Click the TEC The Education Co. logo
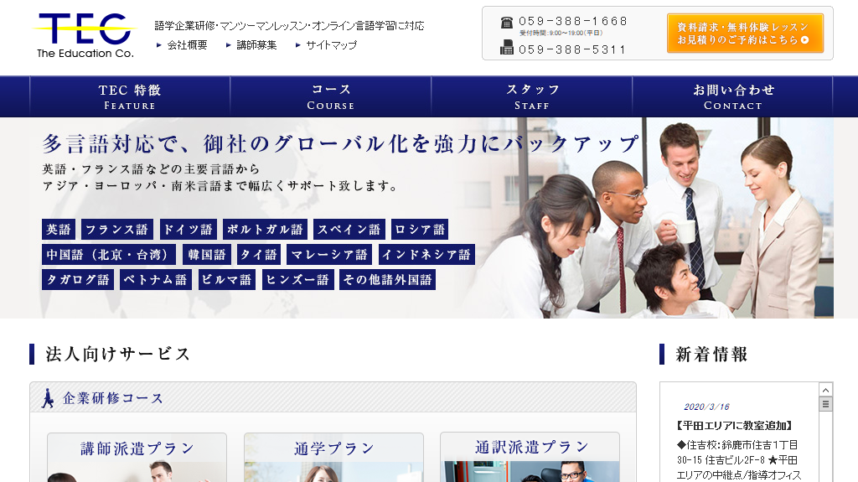 tap(85, 35)
